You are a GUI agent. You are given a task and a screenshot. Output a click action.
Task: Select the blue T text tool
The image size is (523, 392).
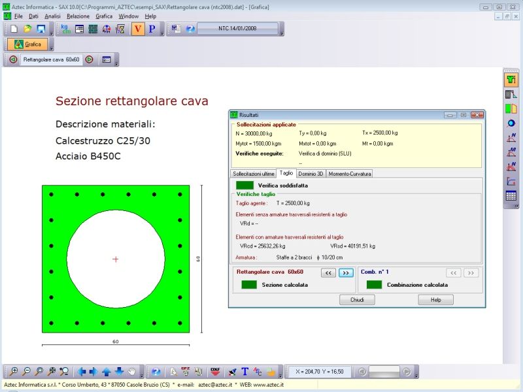coord(245,371)
